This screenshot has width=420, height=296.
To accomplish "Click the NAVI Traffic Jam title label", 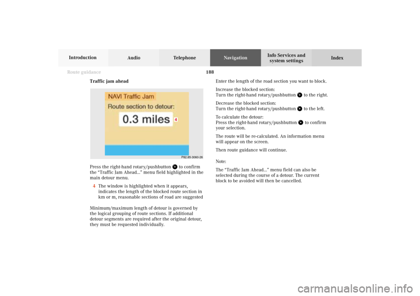I will 130,96.
